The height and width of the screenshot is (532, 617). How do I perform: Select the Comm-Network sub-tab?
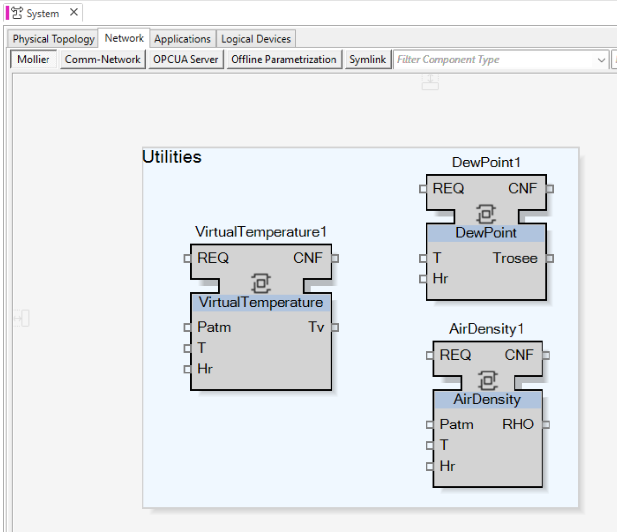point(103,59)
